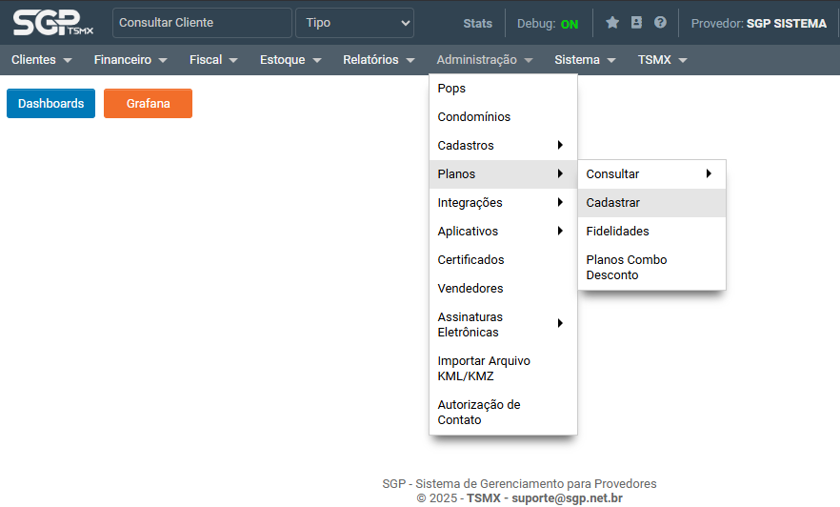Expand Cadastros submenu arrow

point(560,146)
